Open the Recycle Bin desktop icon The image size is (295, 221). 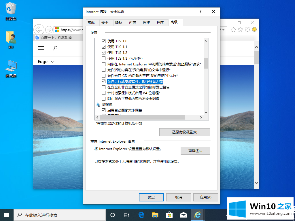click(11, 11)
